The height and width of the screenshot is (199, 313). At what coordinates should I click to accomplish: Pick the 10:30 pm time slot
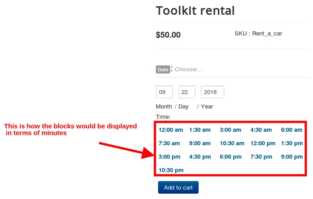click(x=171, y=170)
